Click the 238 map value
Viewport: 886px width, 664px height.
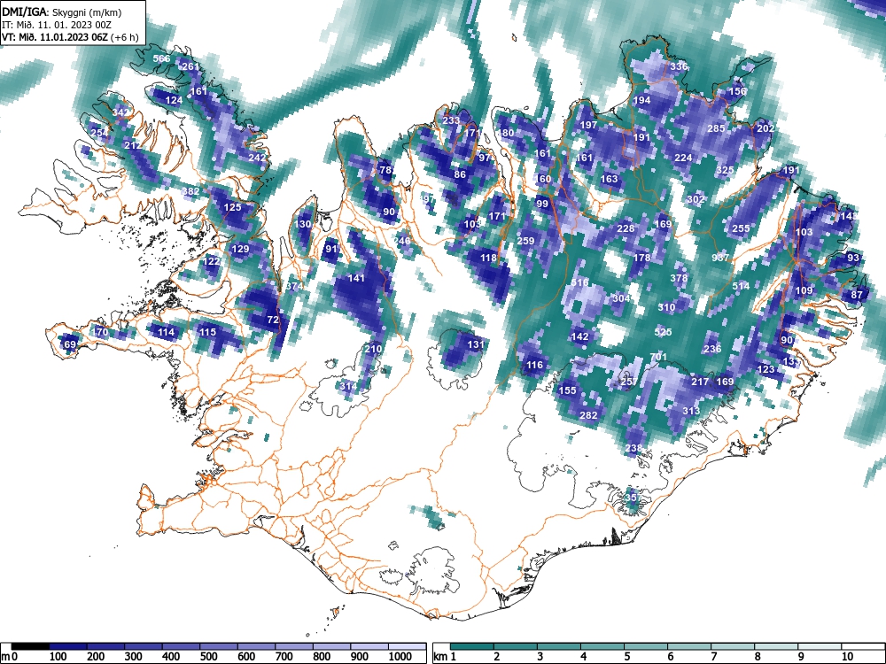point(634,448)
